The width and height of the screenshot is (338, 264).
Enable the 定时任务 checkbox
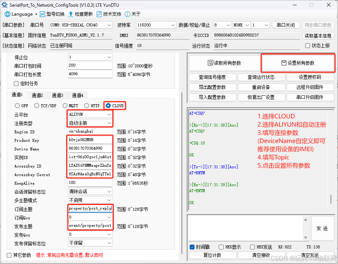click(16, 83)
